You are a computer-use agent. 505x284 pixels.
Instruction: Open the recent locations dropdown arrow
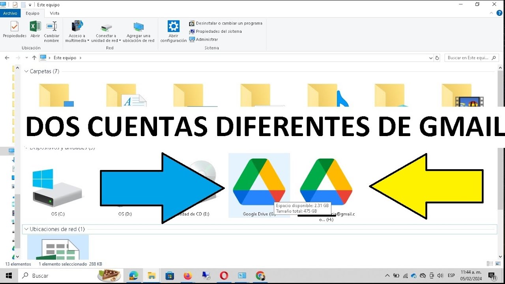(26, 58)
